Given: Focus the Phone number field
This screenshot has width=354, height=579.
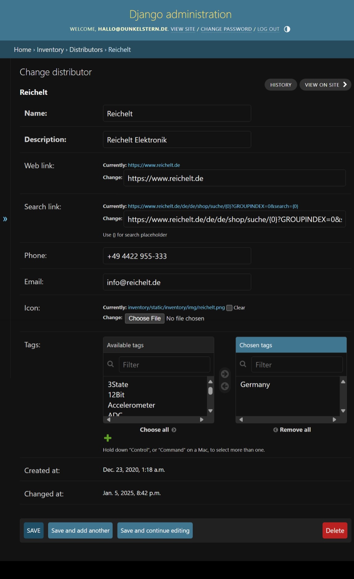Looking at the screenshot, I should pos(177,256).
